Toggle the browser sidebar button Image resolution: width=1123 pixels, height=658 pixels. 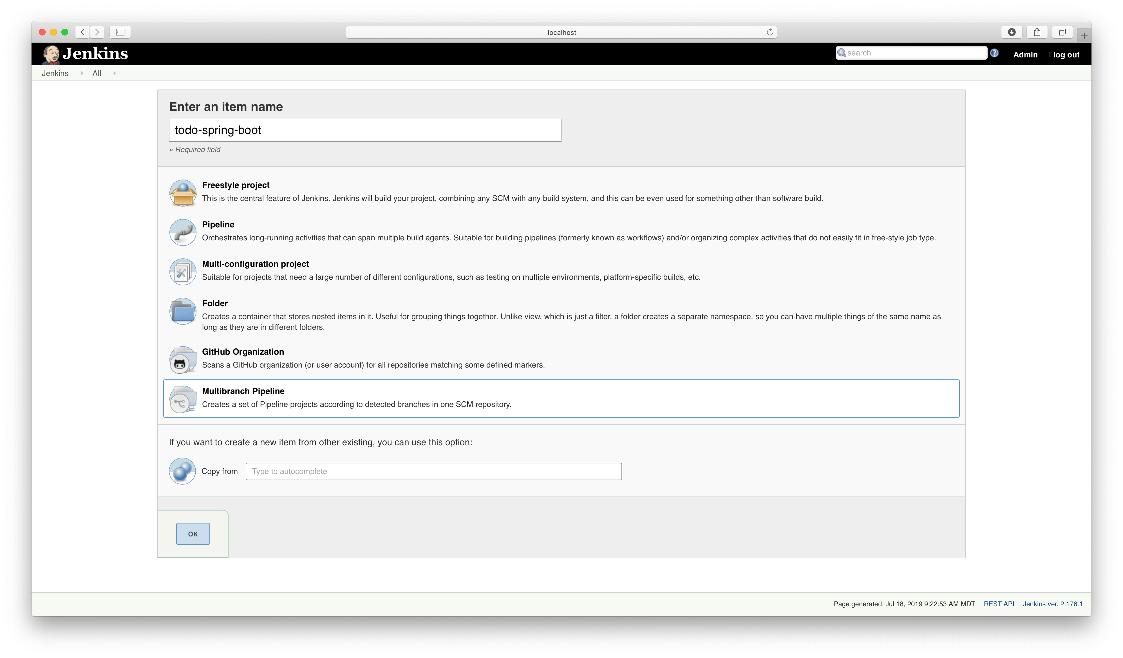tap(120, 32)
